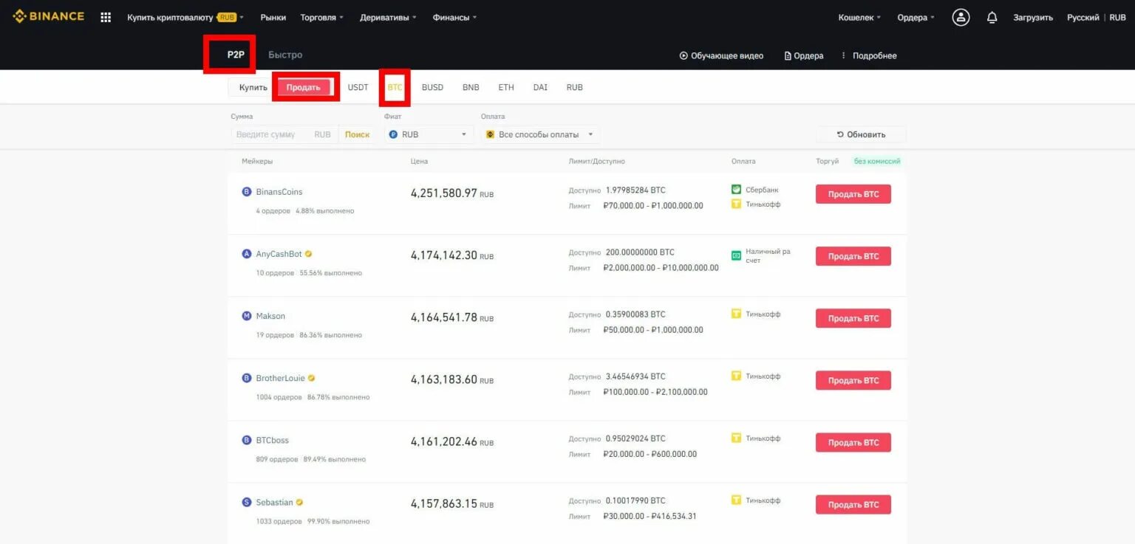Screen dimensions: 1135x544
Task: Open the user profile icon
Action: (x=961, y=17)
